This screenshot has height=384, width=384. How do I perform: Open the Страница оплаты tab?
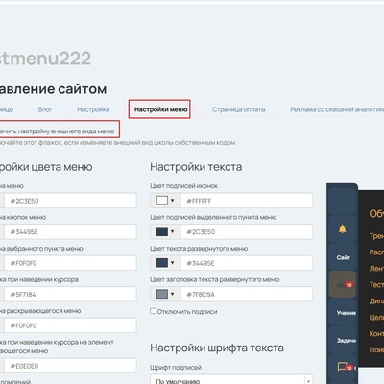[x=239, y=109]
